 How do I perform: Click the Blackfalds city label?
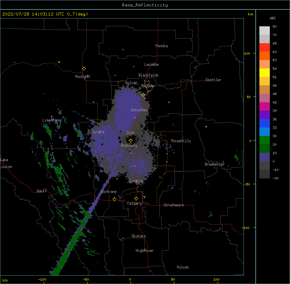[x=148, y=75]
